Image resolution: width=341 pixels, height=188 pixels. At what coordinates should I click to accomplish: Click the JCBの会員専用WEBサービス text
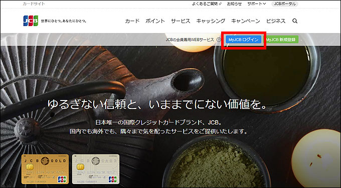click(190, 39)
